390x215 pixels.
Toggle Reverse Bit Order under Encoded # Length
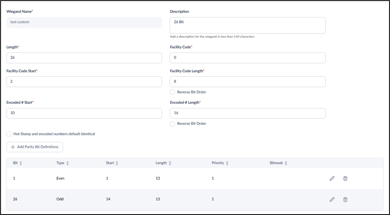[172, 124]
